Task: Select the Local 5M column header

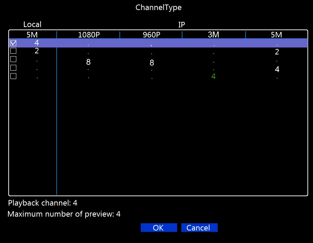Action: [x=32, y=35]
